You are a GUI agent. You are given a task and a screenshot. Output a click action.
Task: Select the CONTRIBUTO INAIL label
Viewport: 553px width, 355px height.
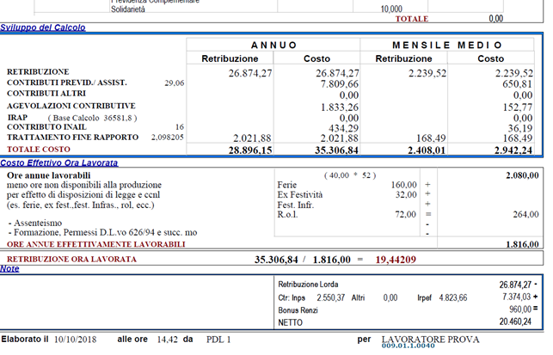[x=46, y=127]
